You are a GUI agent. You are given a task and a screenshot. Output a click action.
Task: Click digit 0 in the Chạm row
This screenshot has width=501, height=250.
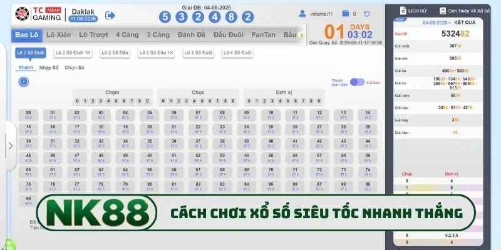click(x=77, y=101)
